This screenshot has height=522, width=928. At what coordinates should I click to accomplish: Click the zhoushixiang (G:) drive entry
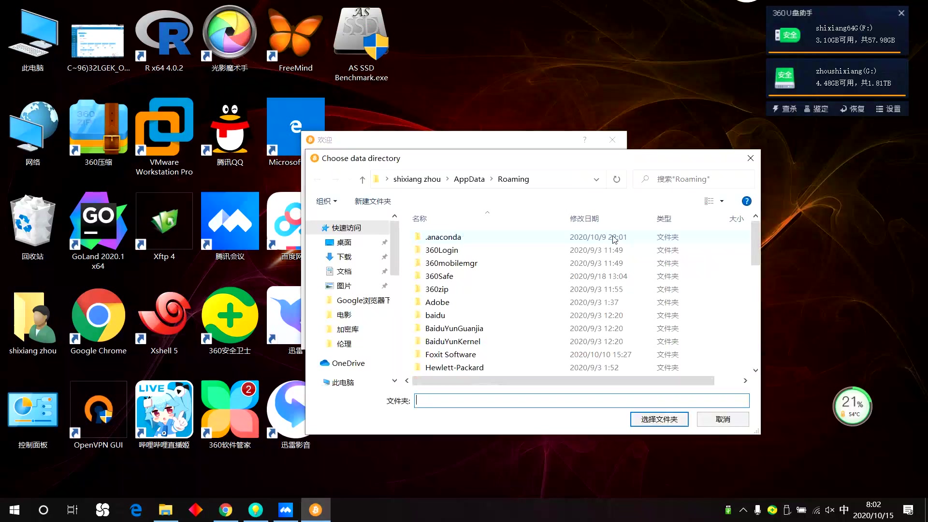pos(837,77)
